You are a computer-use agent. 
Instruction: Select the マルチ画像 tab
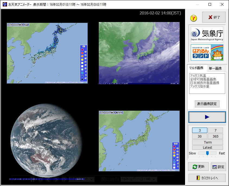click(196, 68)
